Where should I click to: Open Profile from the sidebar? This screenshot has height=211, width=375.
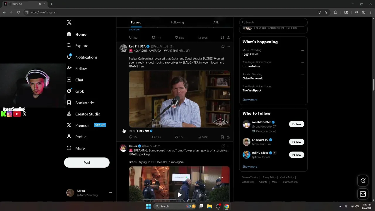[x=76, y=137]
